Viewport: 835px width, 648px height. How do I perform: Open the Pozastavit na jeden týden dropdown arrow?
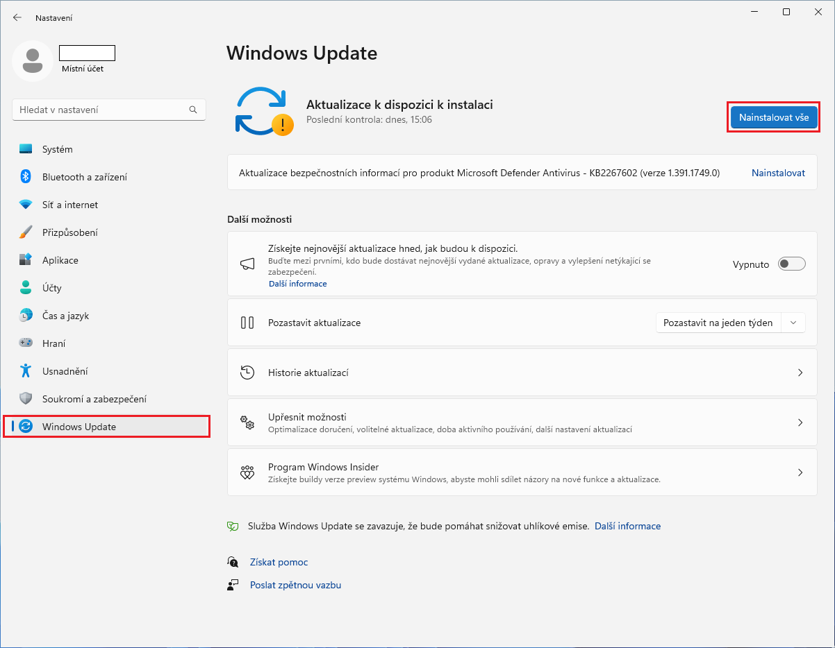pyautogui.click(x=793, y=323)
